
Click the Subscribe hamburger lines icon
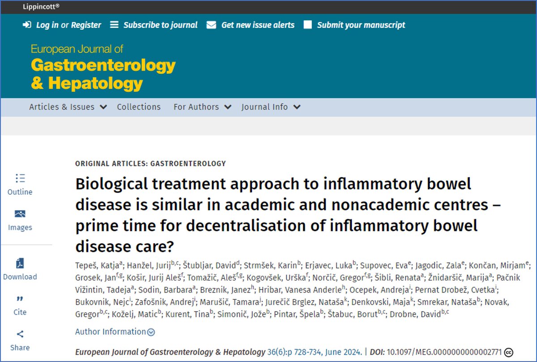[x=115, y=25]
